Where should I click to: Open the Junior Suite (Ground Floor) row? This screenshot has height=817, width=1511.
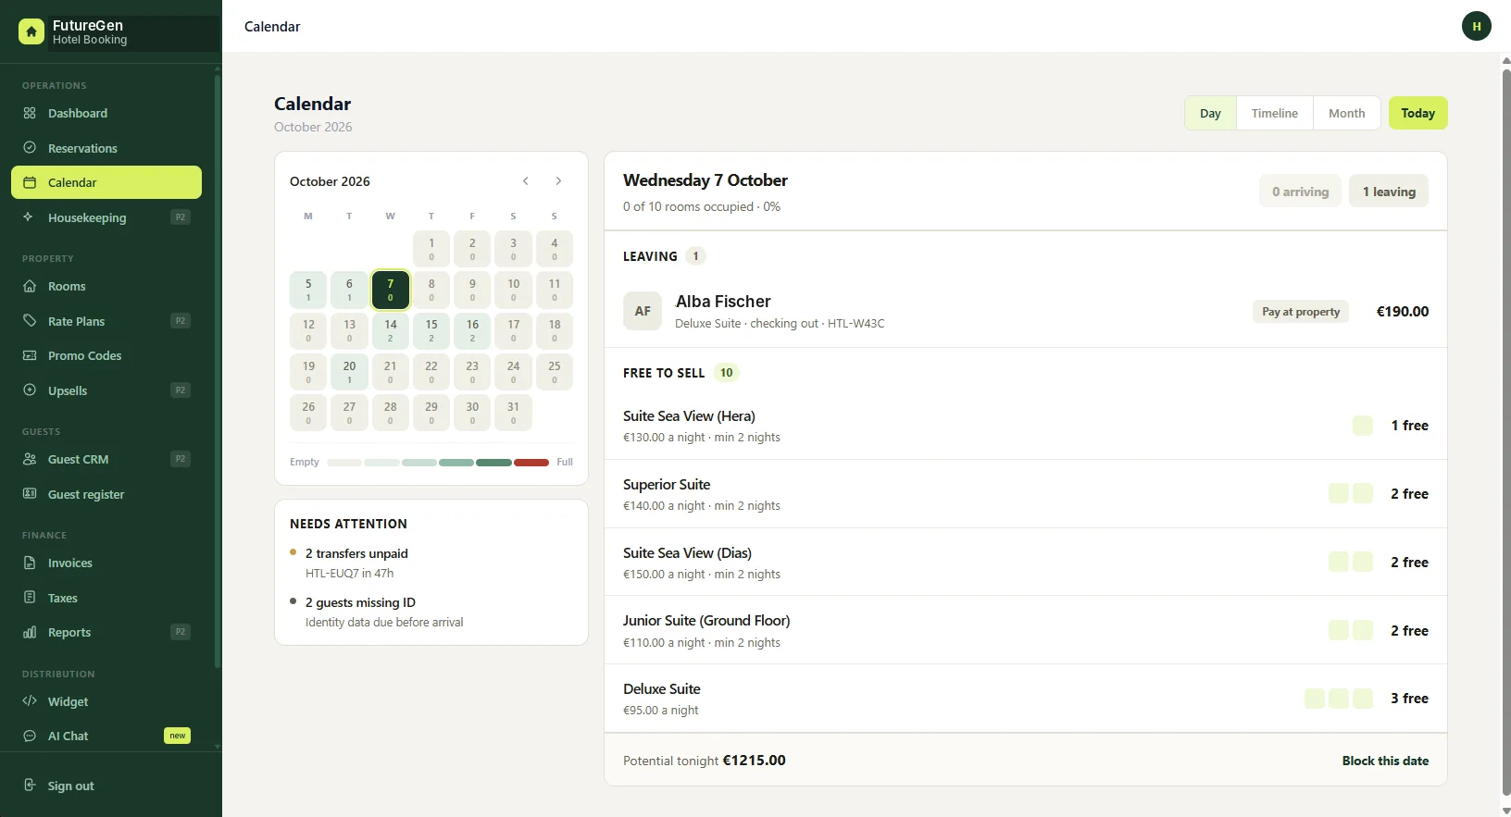click(1026, 630)
